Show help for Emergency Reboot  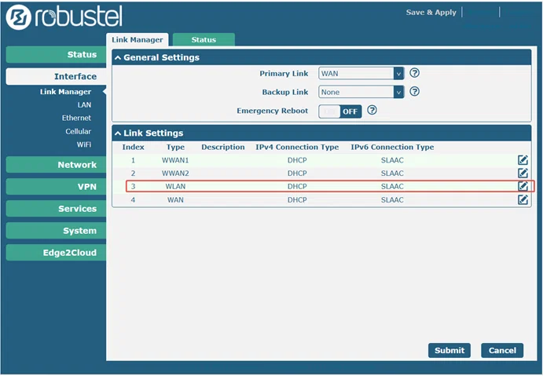coord(372,111)
